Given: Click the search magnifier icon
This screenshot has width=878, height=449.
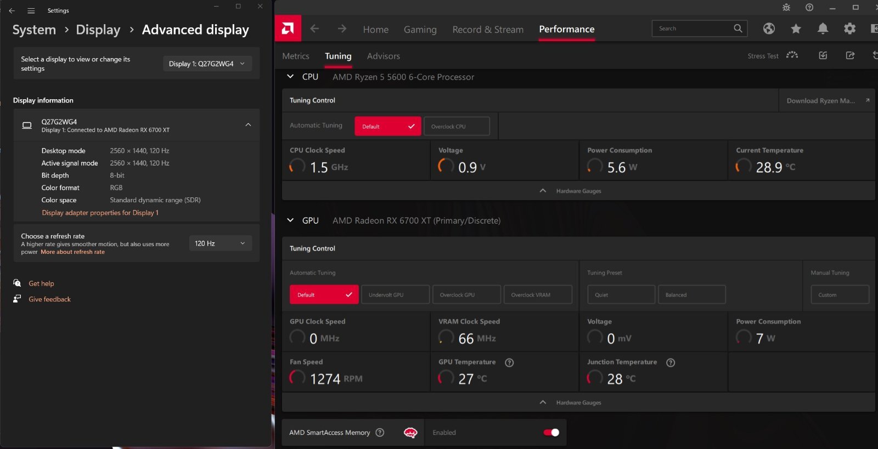Looking at the screenshot, I should tap(738, 29).
